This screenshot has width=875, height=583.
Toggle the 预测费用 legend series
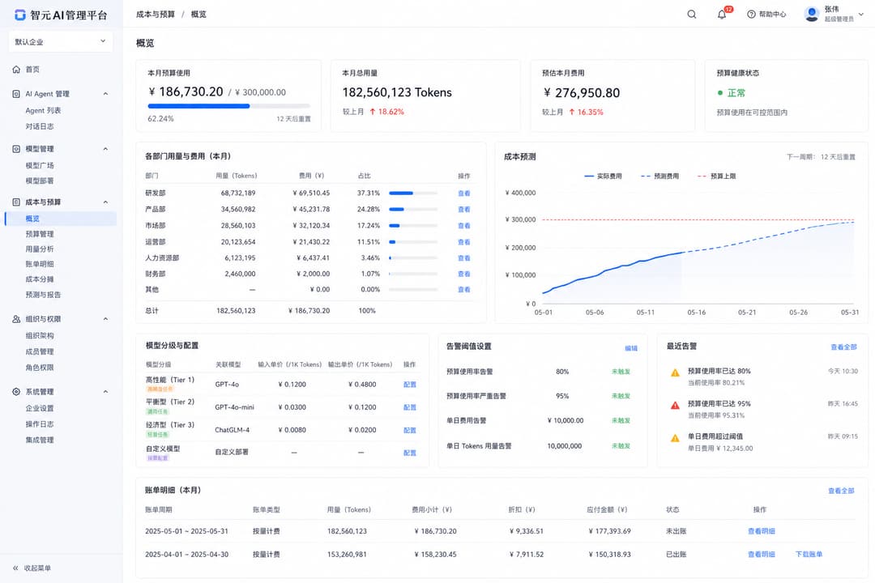659,176
